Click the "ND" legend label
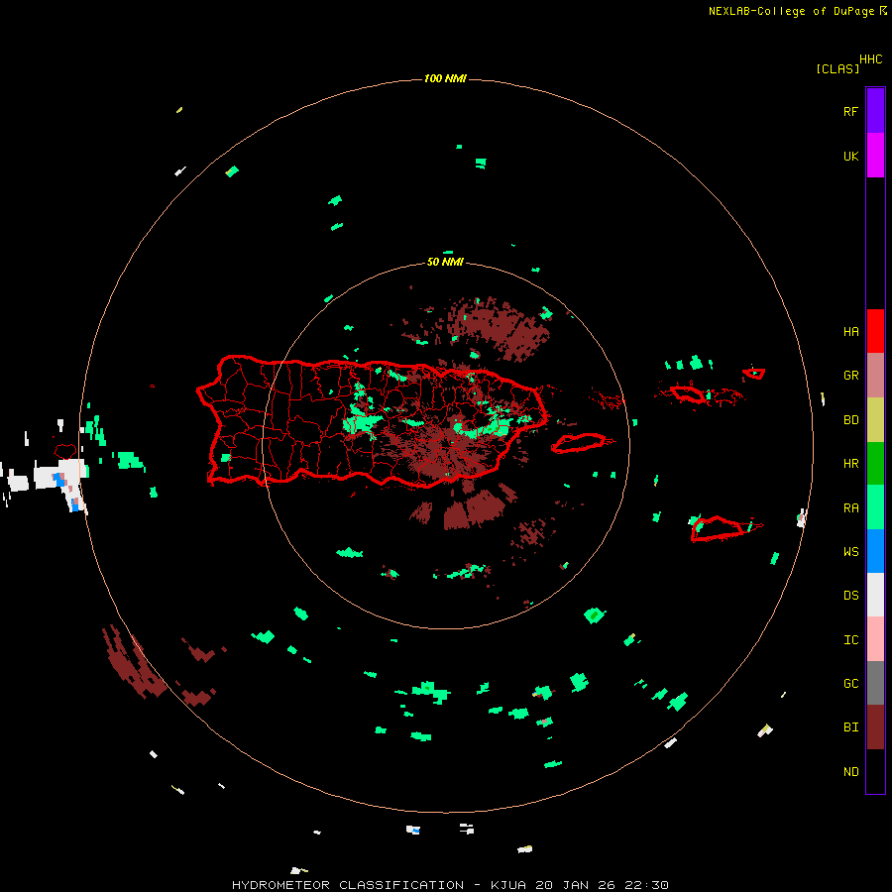The height and width of the screenshot is (892, 892). point(851,772)
